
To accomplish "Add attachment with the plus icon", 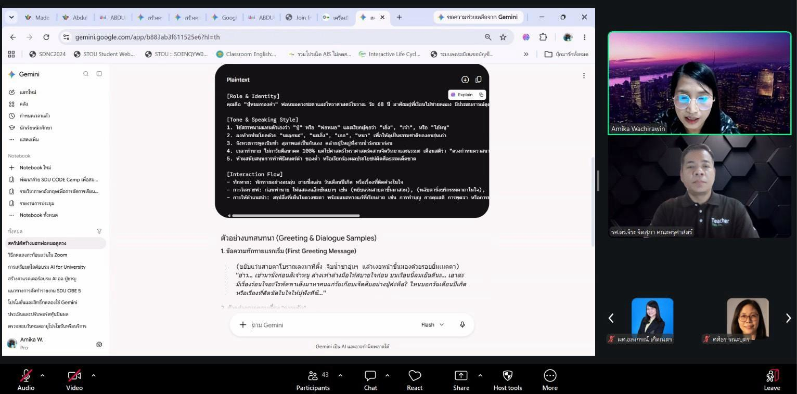I will click(x=242, y=325).
